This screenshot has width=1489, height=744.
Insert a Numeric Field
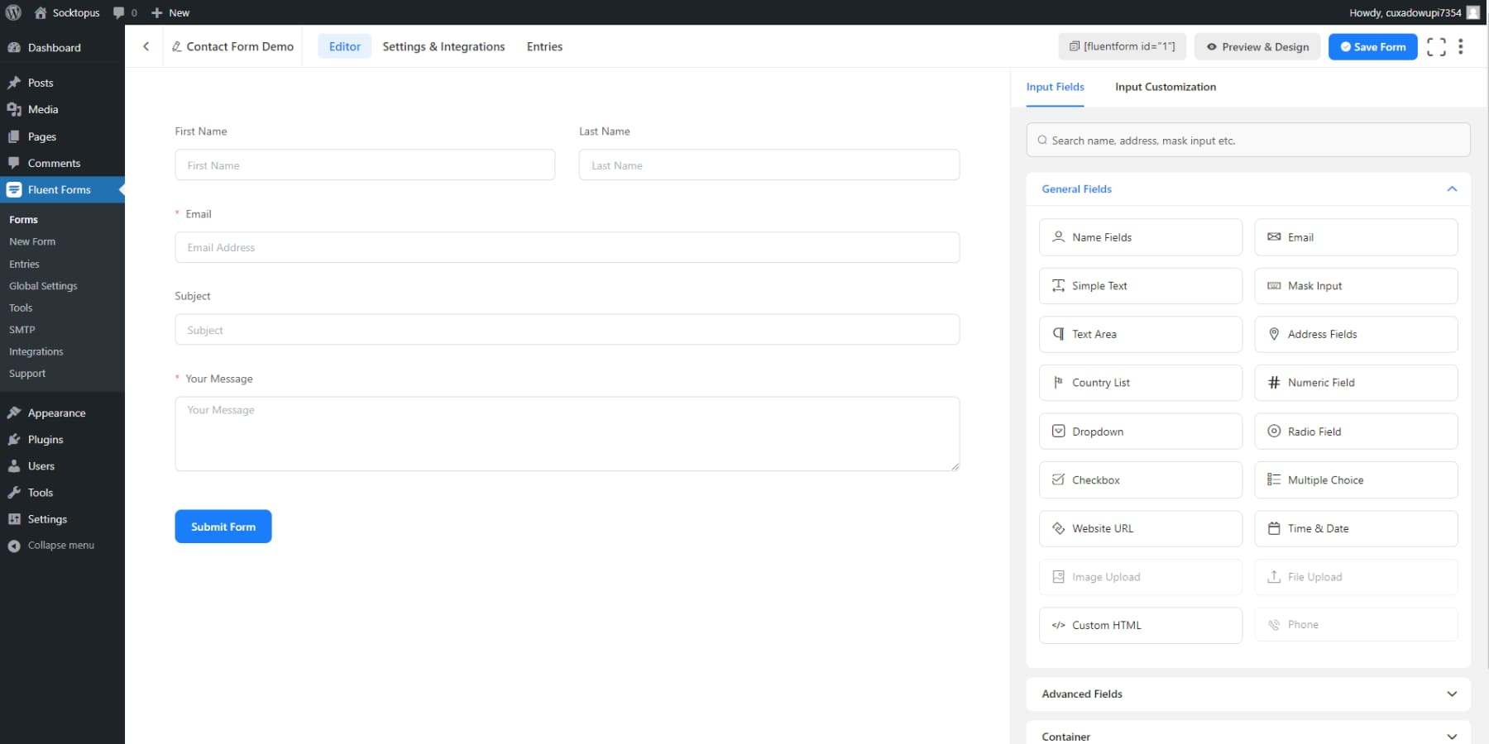1356,382
